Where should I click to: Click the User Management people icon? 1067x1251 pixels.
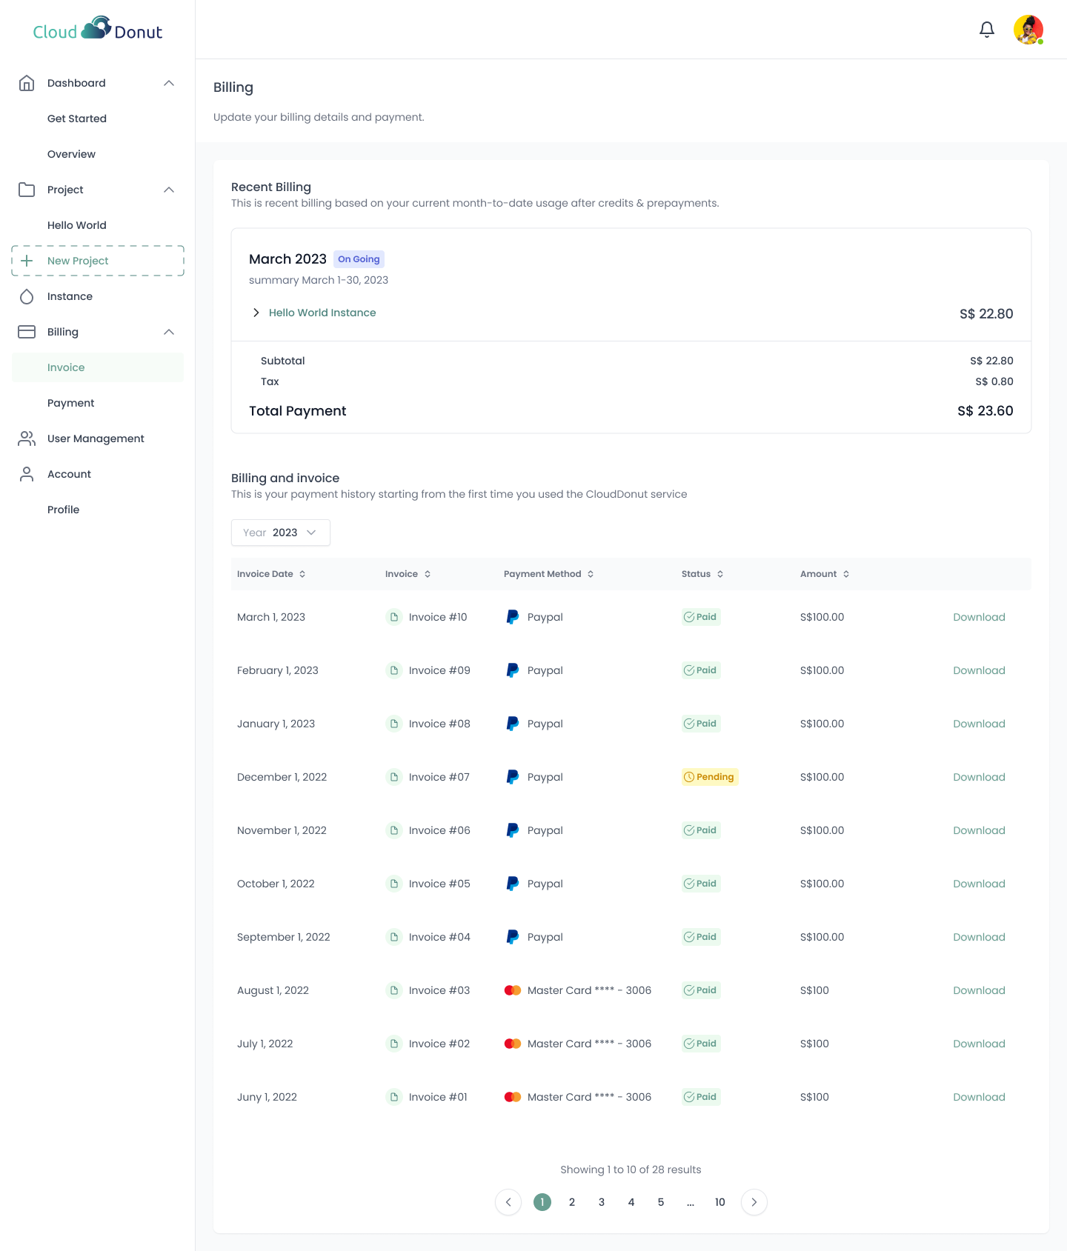point(27,438)
